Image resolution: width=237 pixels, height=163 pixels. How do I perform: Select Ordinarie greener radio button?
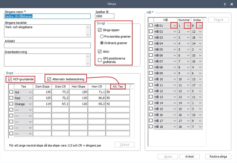[102, 43]
